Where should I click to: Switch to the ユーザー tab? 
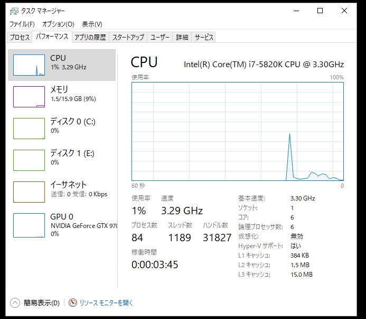pos(160,37)
